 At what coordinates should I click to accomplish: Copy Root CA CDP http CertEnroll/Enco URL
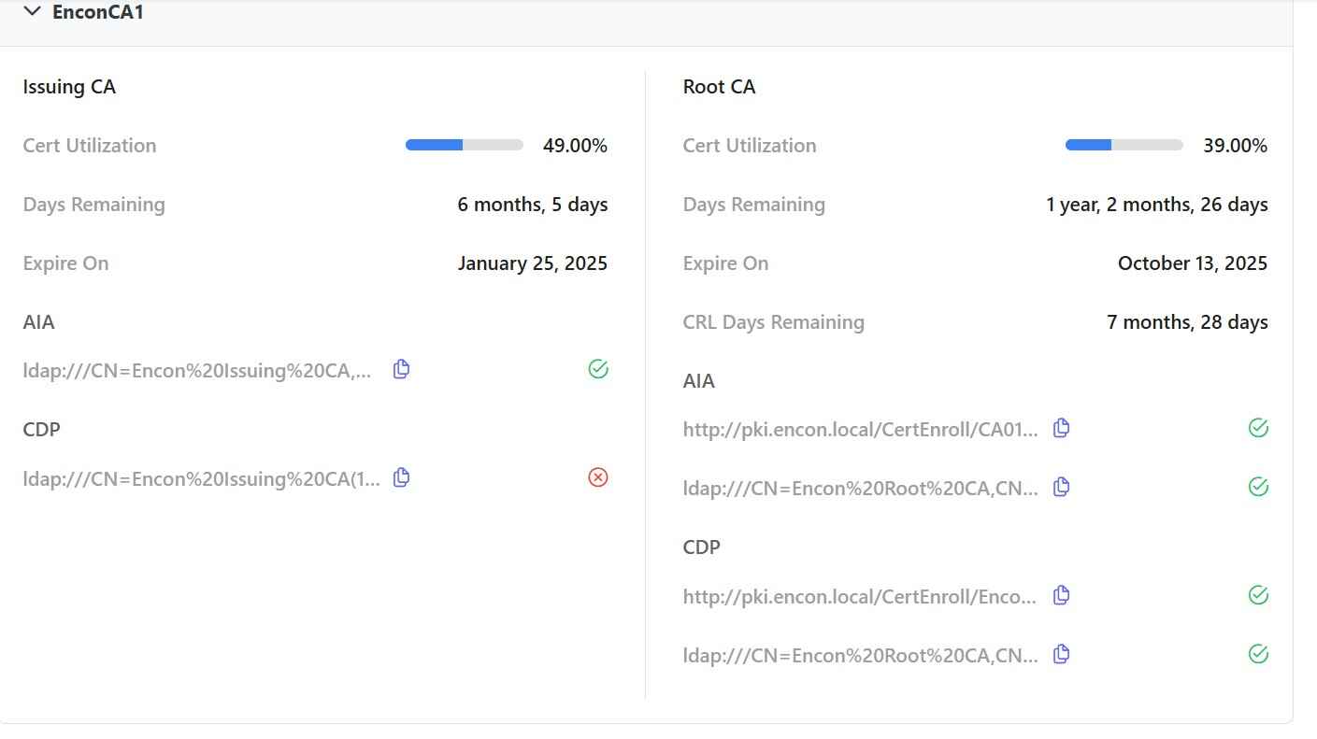pos(1061,595)
